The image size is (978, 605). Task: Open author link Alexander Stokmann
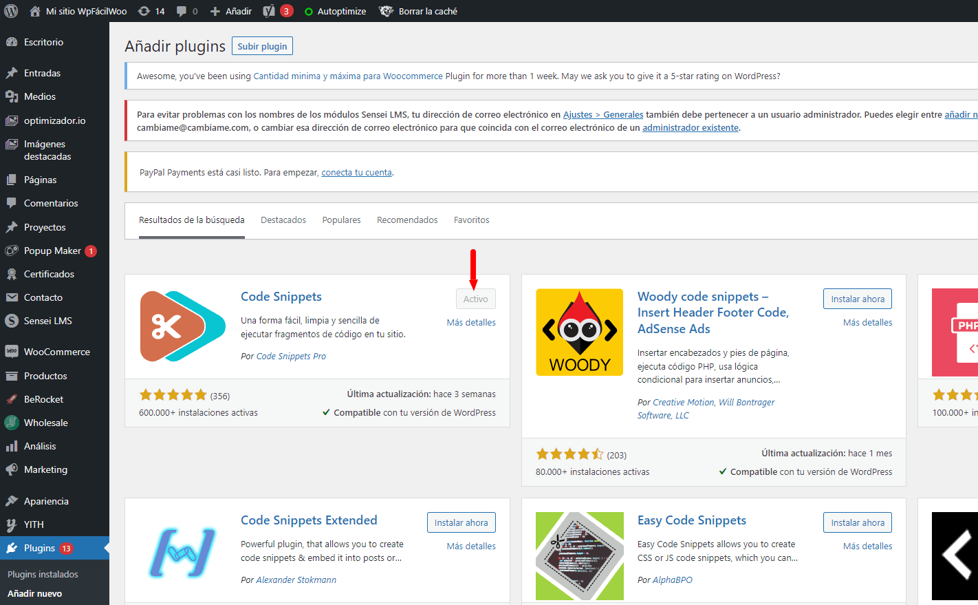click(296, 580)
